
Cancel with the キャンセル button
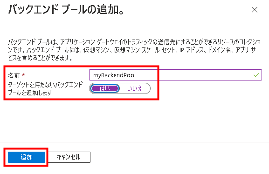69,157
